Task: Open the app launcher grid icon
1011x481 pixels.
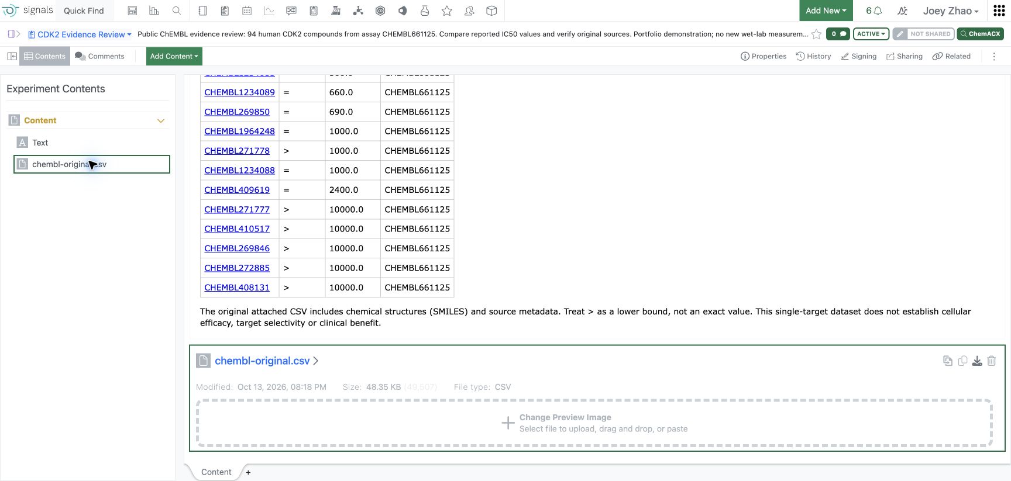Action: (x=999, y=11)
